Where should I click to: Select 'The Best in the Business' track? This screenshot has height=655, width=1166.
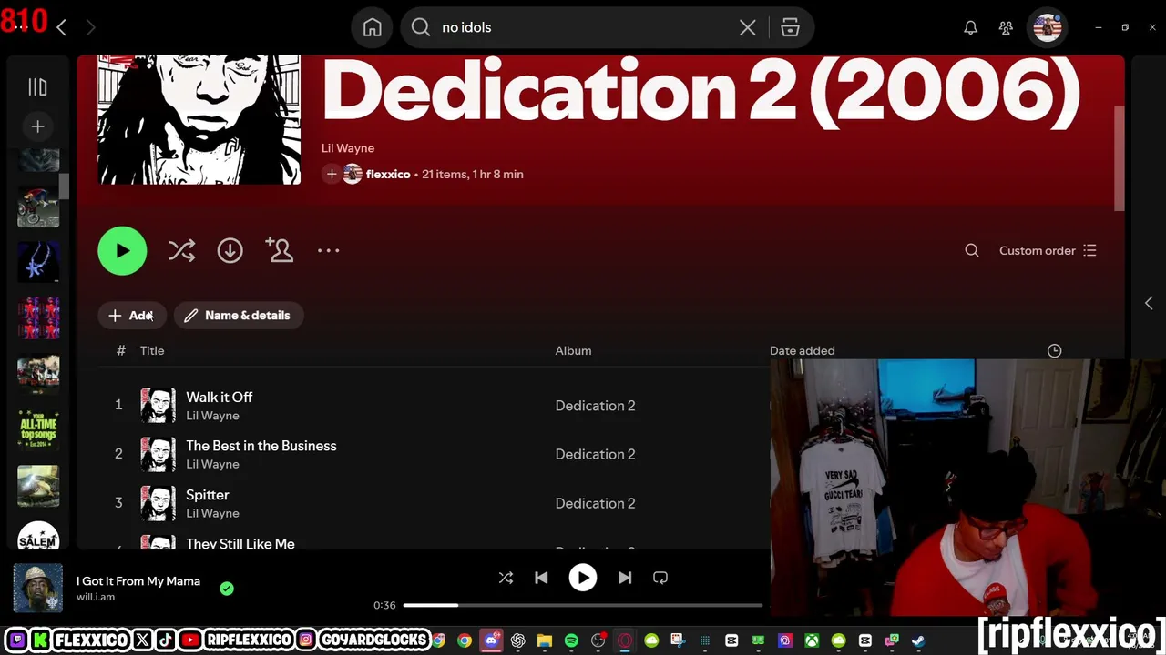click(x=261, y=446)
